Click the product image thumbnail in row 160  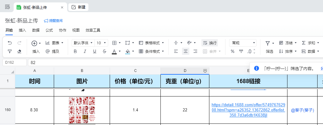tap(82, 110)
